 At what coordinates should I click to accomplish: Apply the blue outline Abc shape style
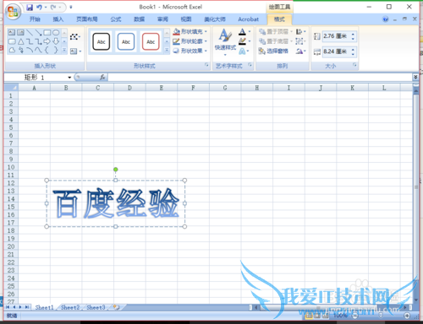[126, 41]
